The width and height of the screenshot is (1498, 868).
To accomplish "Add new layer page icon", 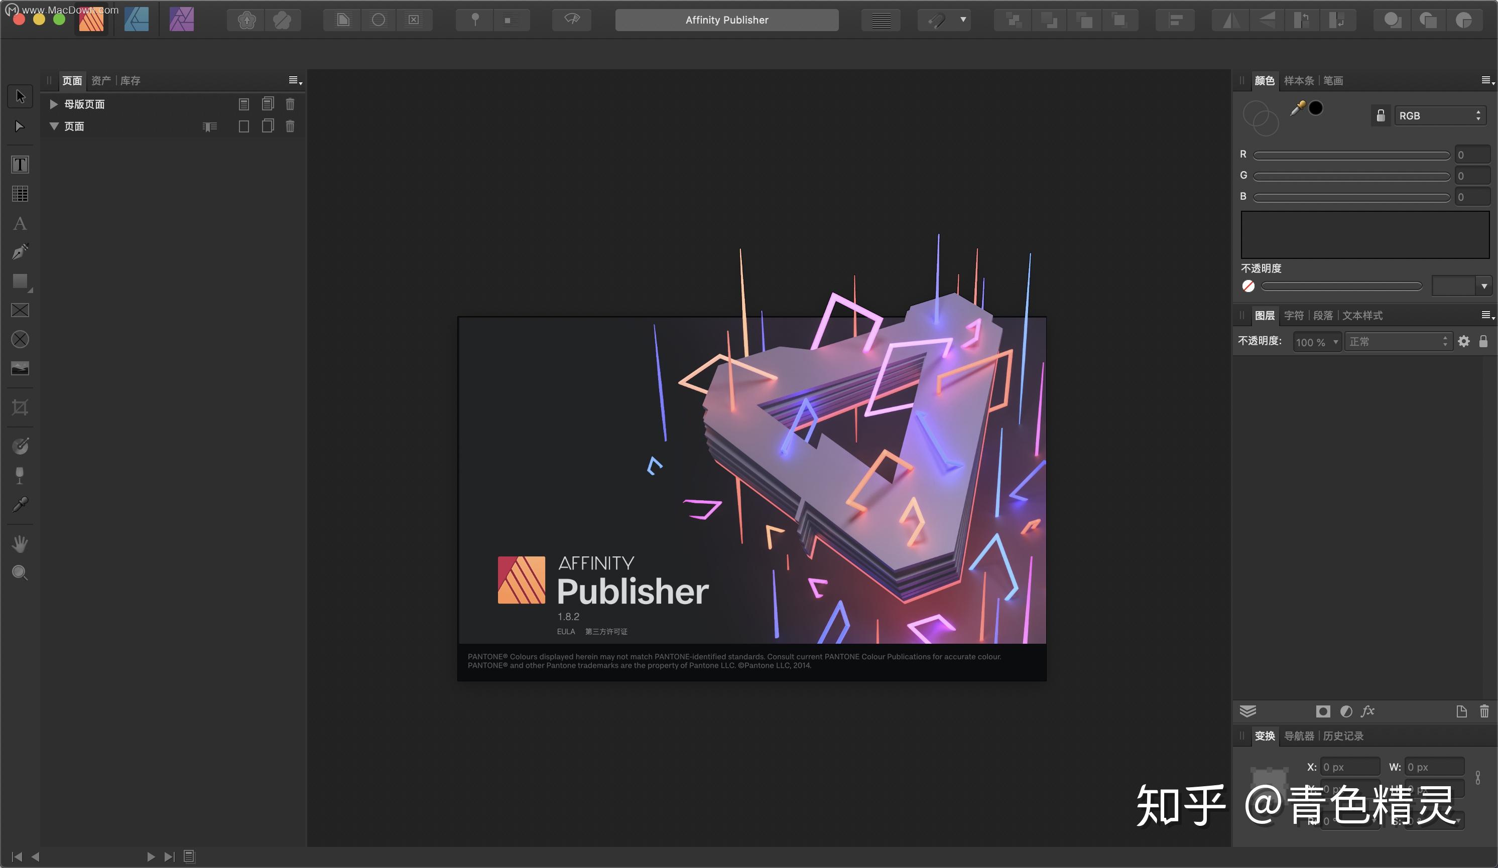I will [x=1461, y=711].
